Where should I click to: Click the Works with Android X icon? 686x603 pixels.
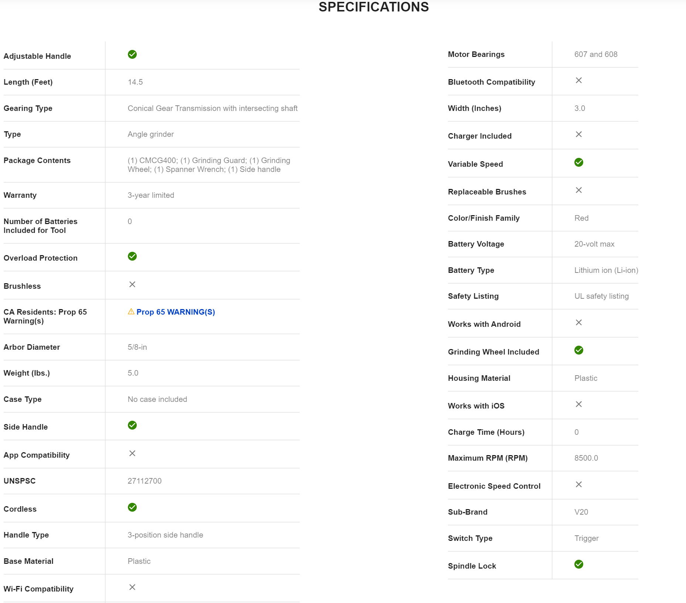pos(579,322)
